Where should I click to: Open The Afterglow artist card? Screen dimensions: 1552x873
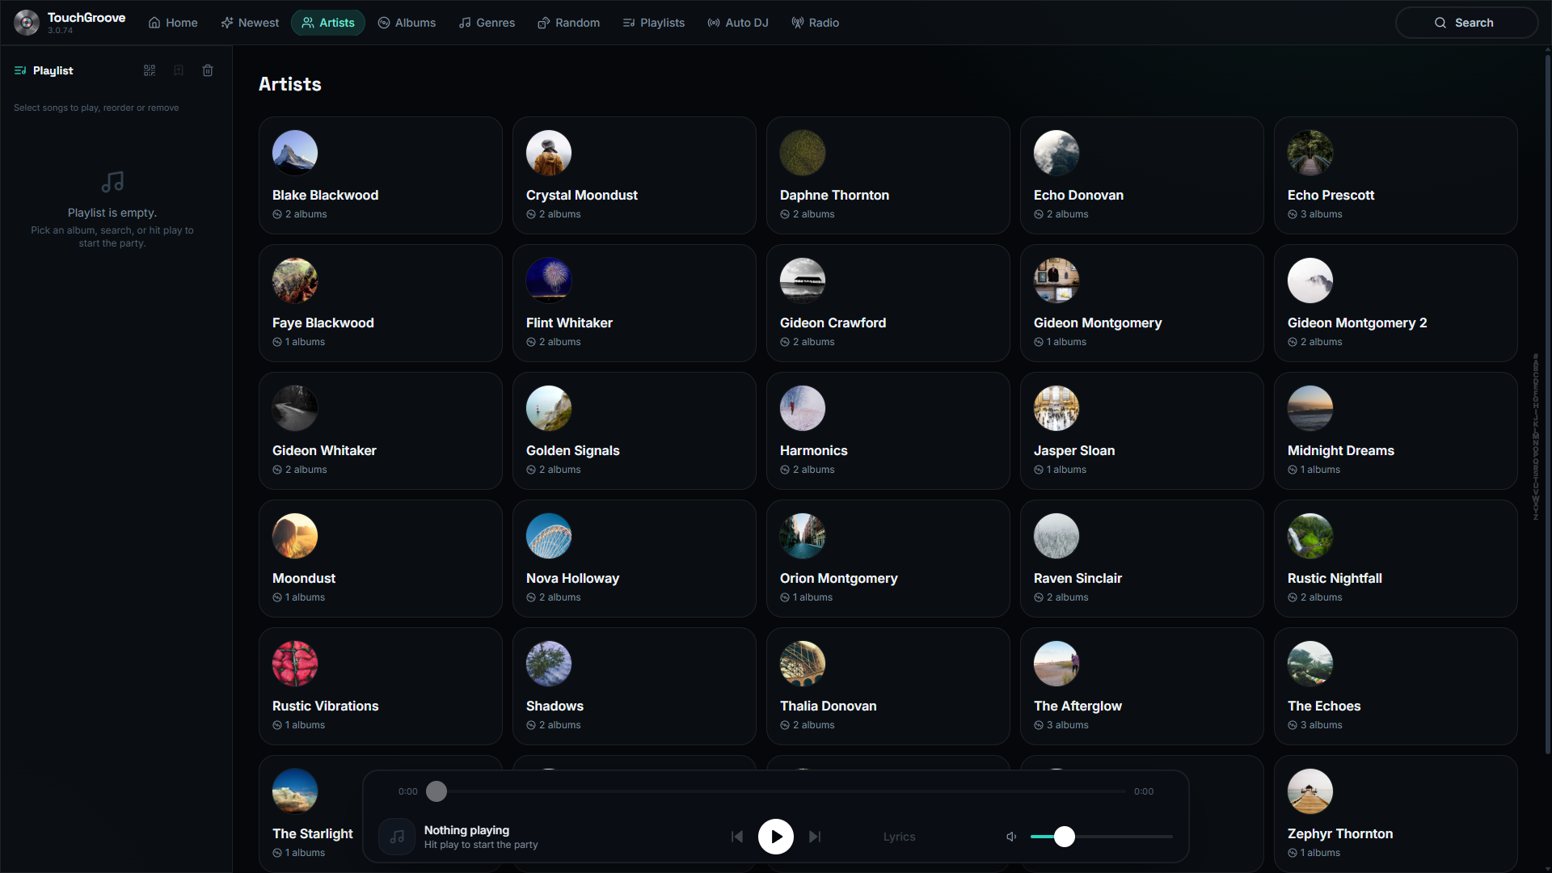pyautogui.click(x=1142, y=686)
